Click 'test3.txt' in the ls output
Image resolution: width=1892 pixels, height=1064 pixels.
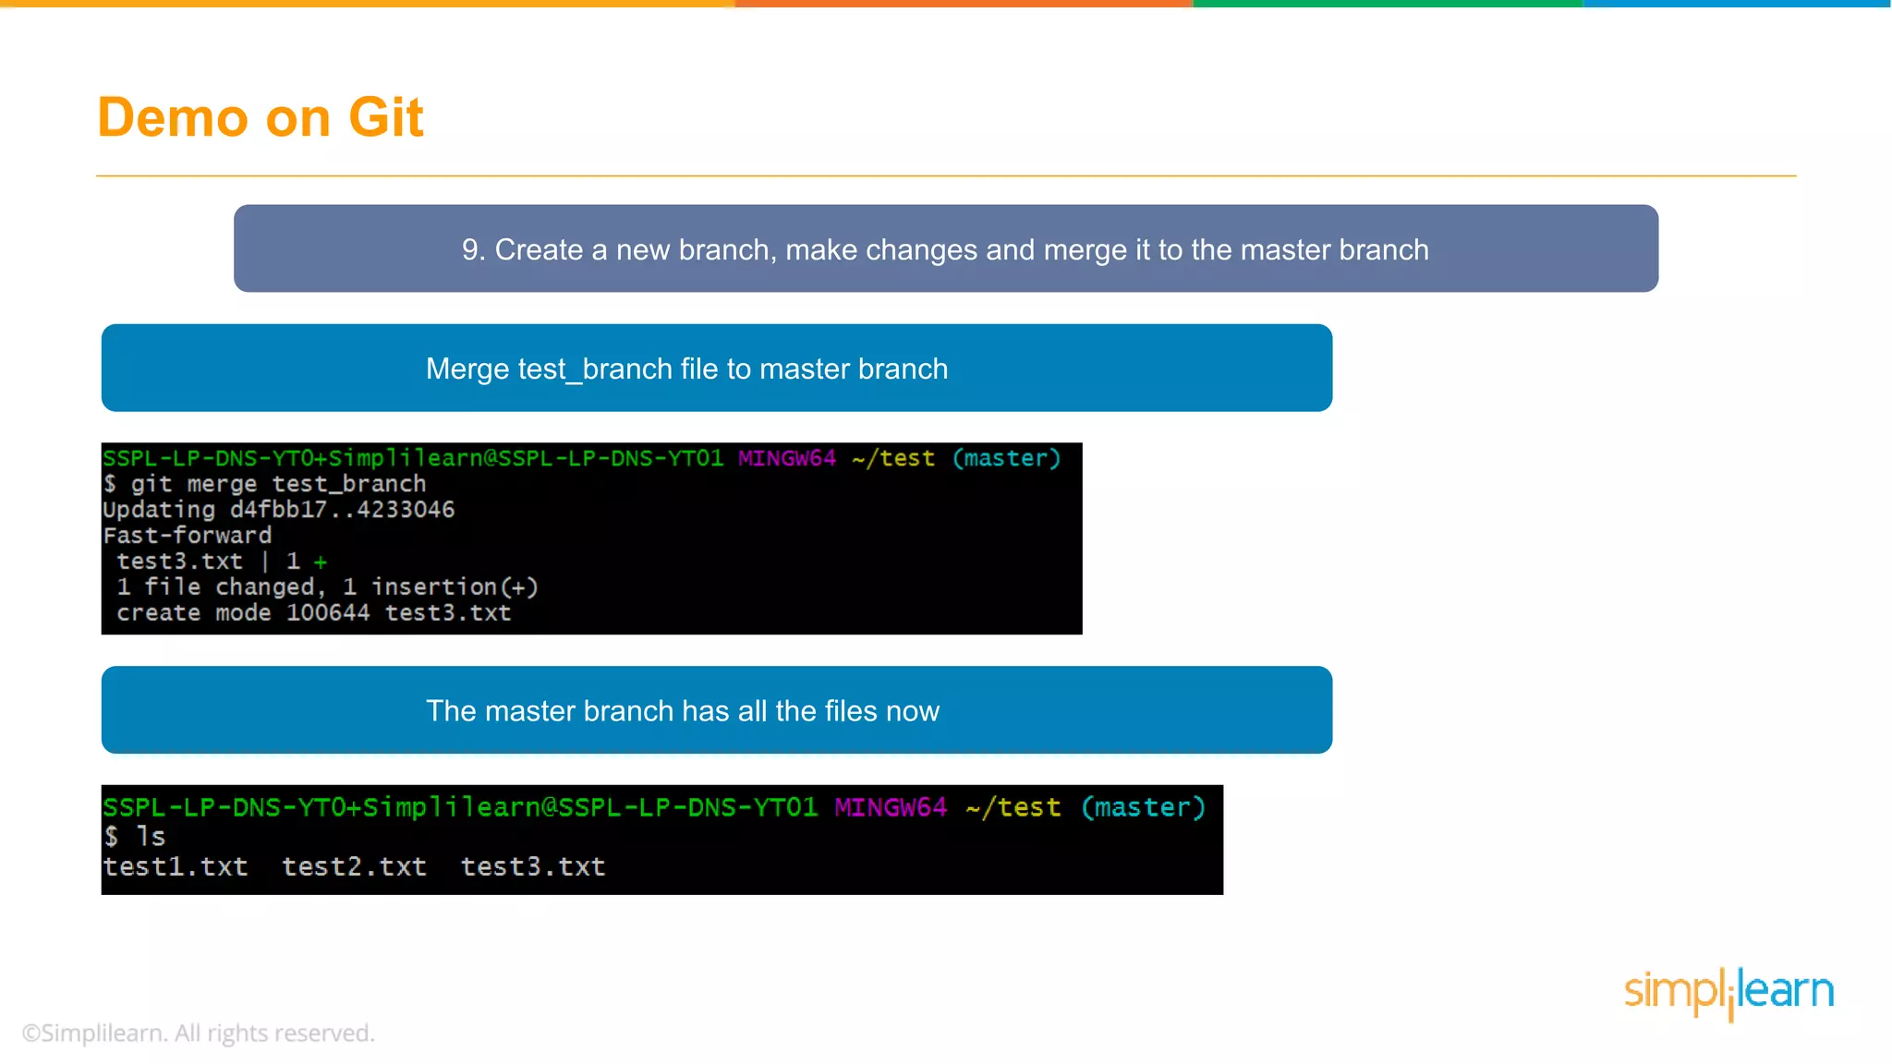pyautogui.click(x=533, y=866)
